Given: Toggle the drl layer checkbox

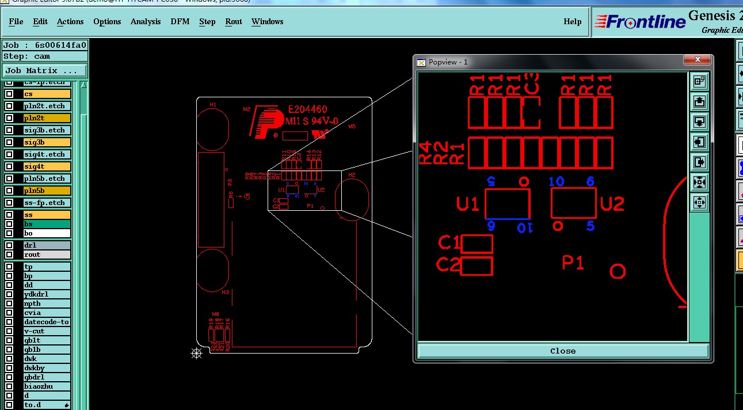Looking at the screenshot, I should [9, 245].
